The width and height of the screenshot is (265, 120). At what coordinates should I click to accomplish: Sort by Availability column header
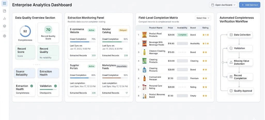click(x=182, y=28)
